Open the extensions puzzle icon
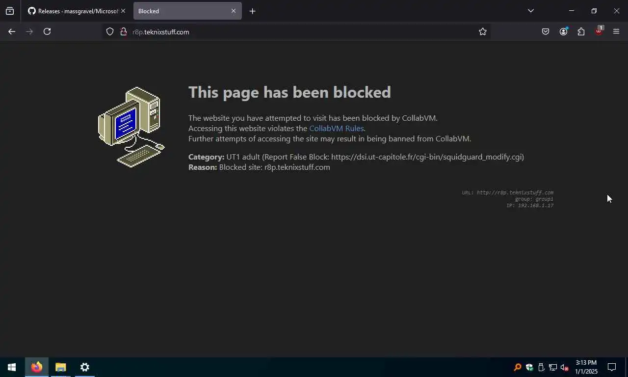Viewport: 628px width, 377px height. [x=581, y=31]
